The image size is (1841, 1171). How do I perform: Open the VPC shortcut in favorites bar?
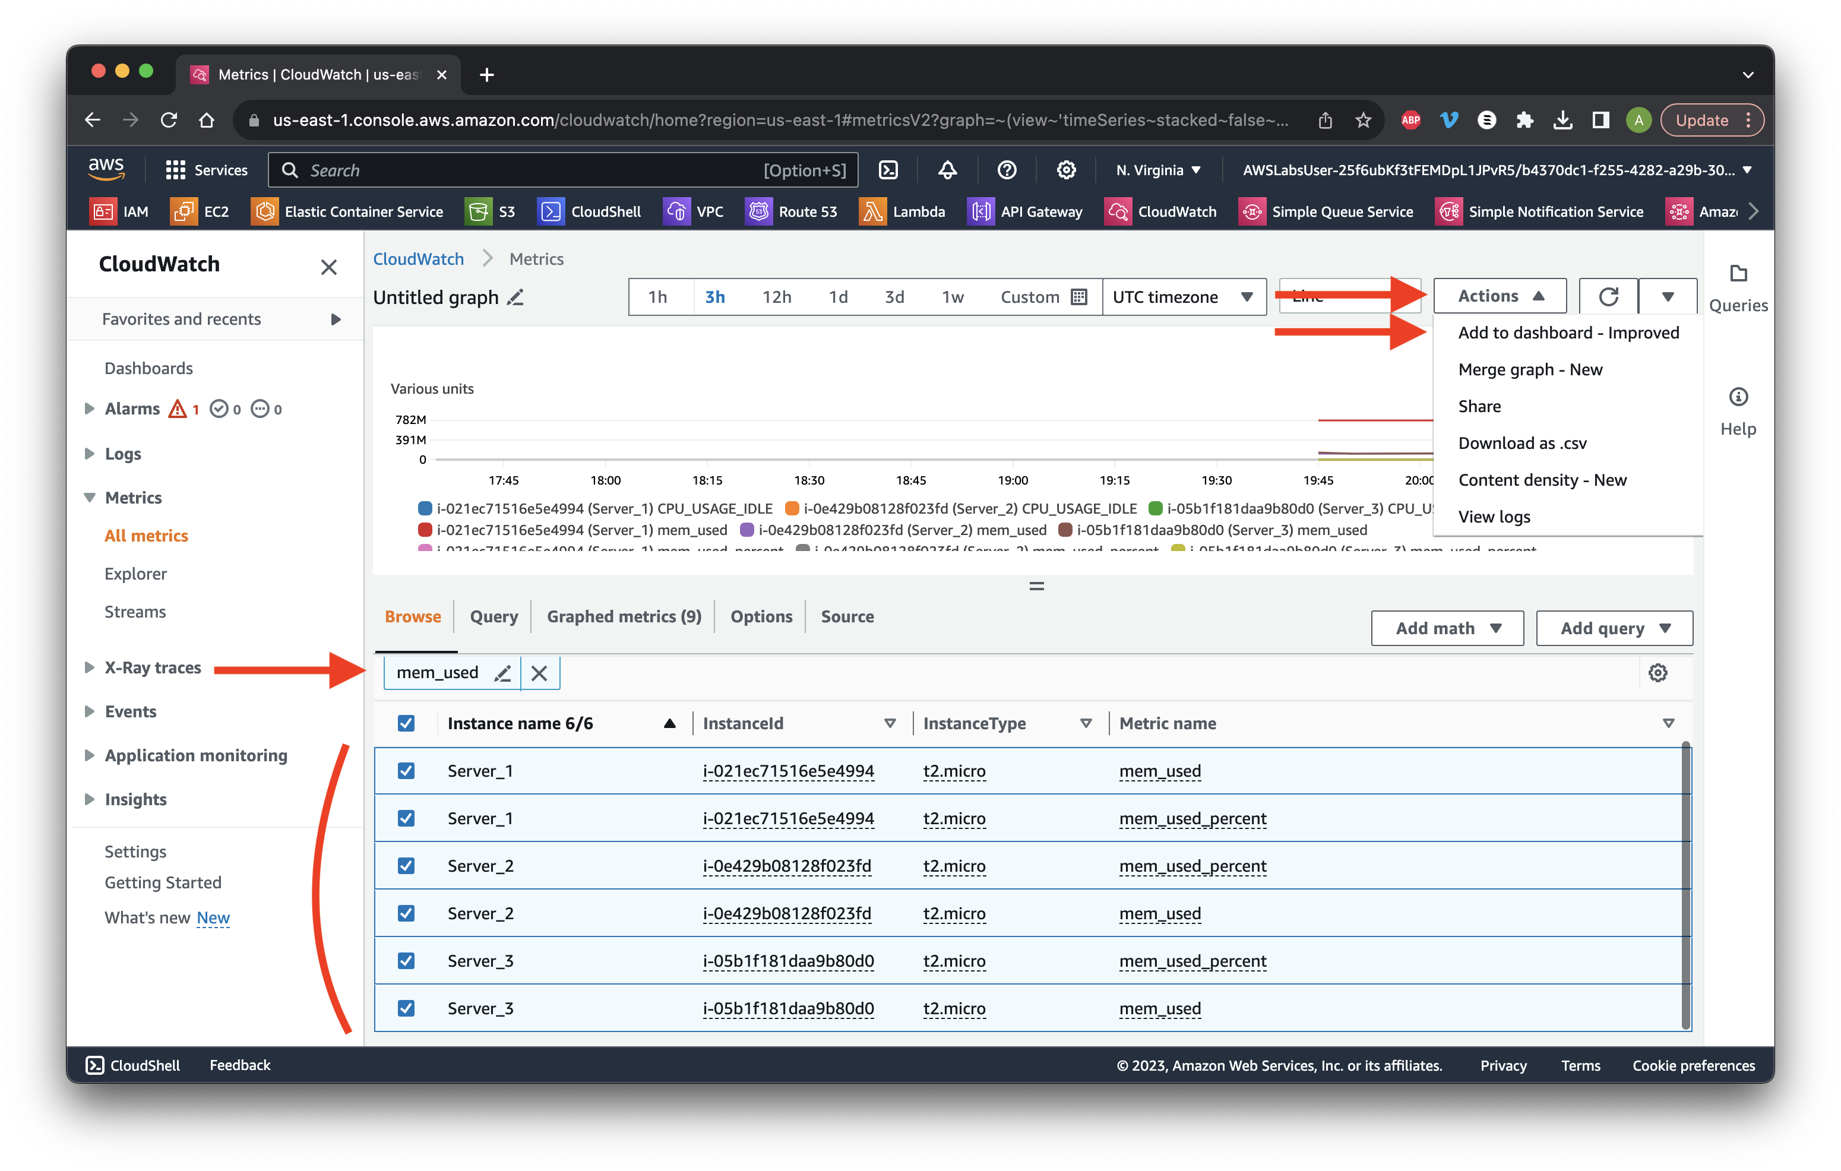tap(694, 212)
